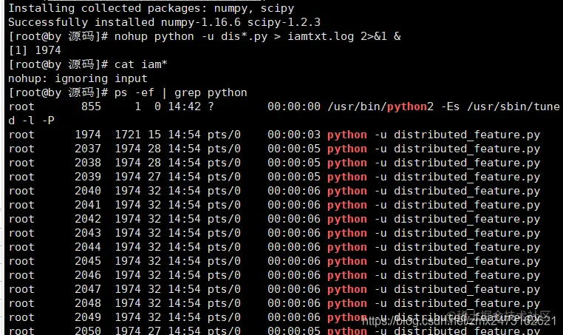The image size is (563, 335).
Task: Click PID 2040 process row
Action: coord(274,191)
